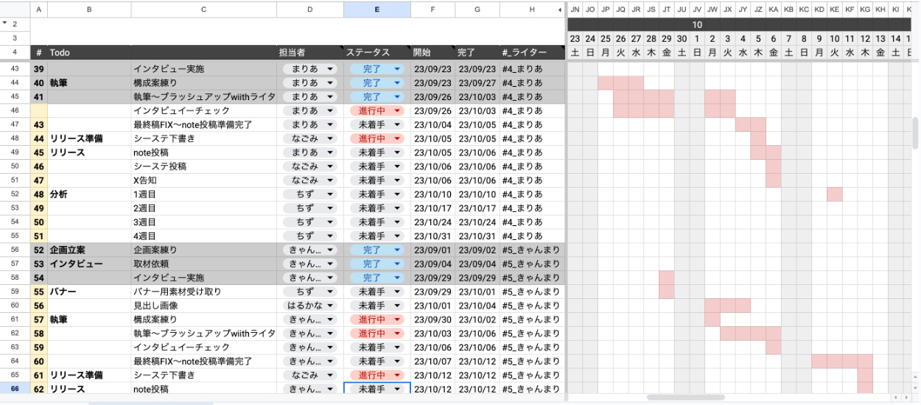Select column JW header in the calendar

pos(712,10)
